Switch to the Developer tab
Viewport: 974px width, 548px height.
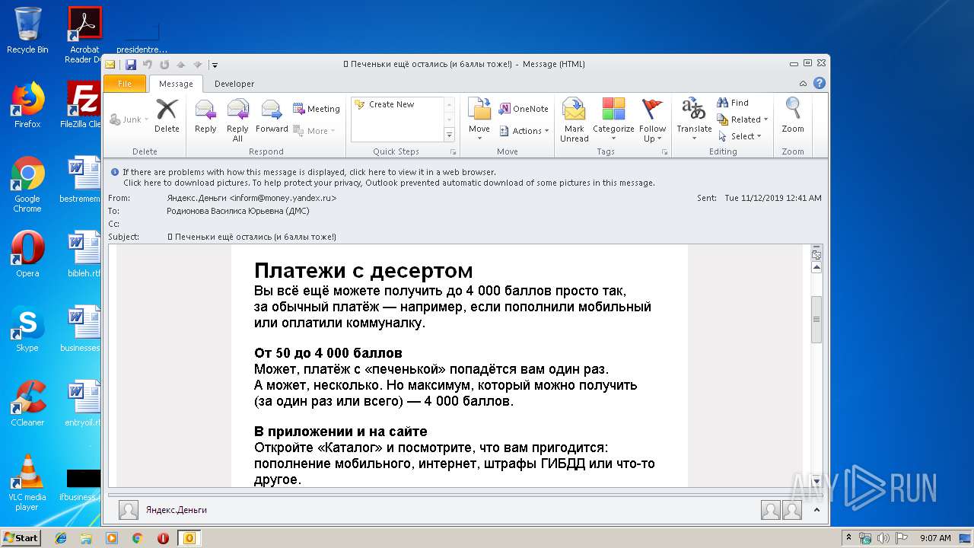(234, 84)
